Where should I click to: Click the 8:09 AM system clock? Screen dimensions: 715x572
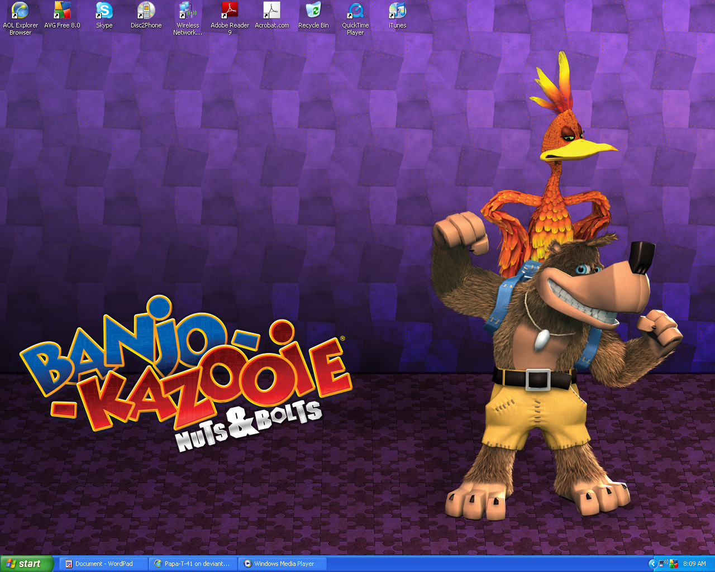(x=694, y=564)
